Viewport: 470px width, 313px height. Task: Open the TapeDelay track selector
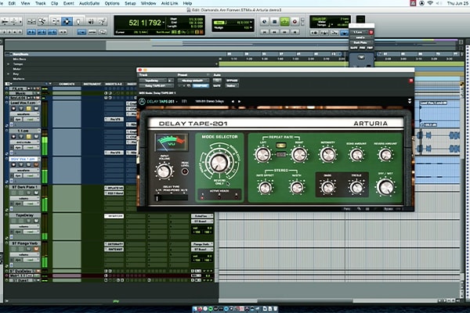(x=153, y=81)
